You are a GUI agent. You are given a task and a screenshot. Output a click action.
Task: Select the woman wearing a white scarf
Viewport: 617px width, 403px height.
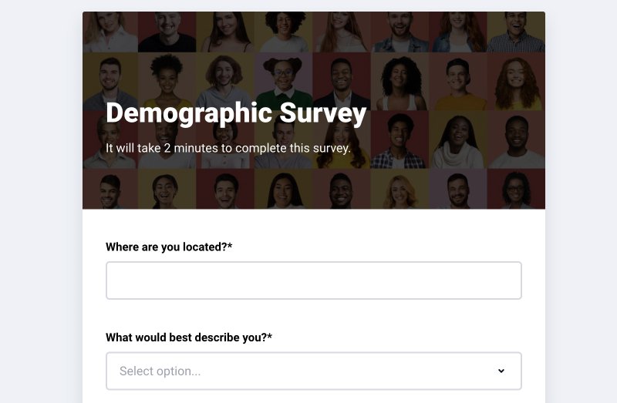[457, 143]
